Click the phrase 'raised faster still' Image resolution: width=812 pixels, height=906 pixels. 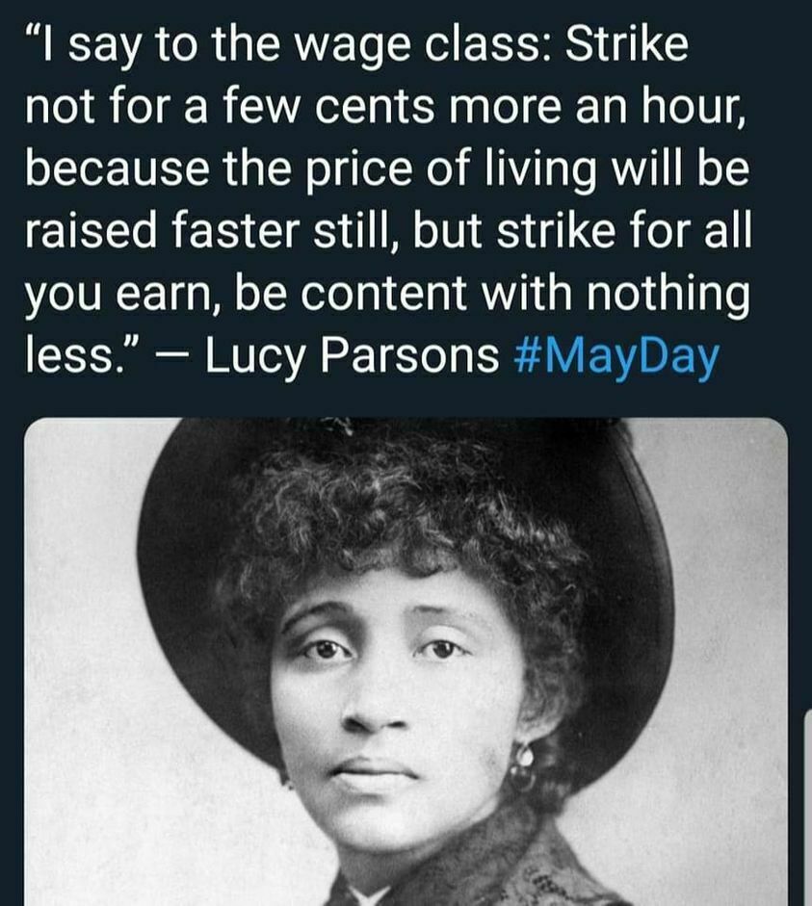[x=209, y=230]
